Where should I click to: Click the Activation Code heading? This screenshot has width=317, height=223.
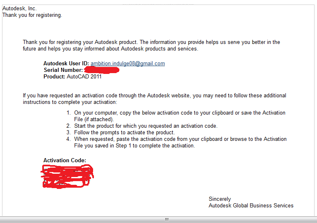pos(65,161)
